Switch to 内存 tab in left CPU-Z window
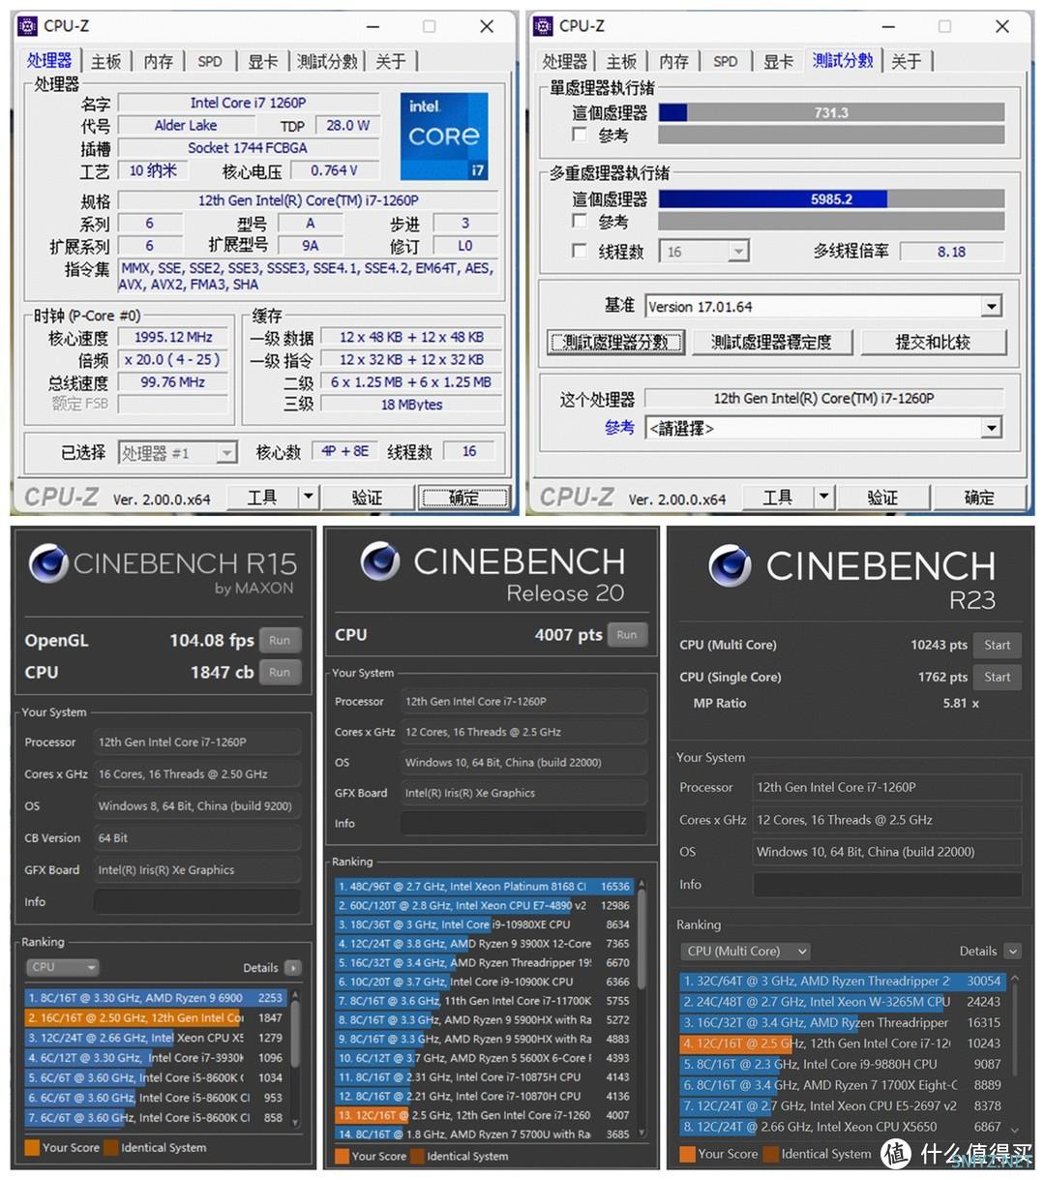Image resolution: width=1045 pixels, height=1180 pixels. [x=158, y=61]
